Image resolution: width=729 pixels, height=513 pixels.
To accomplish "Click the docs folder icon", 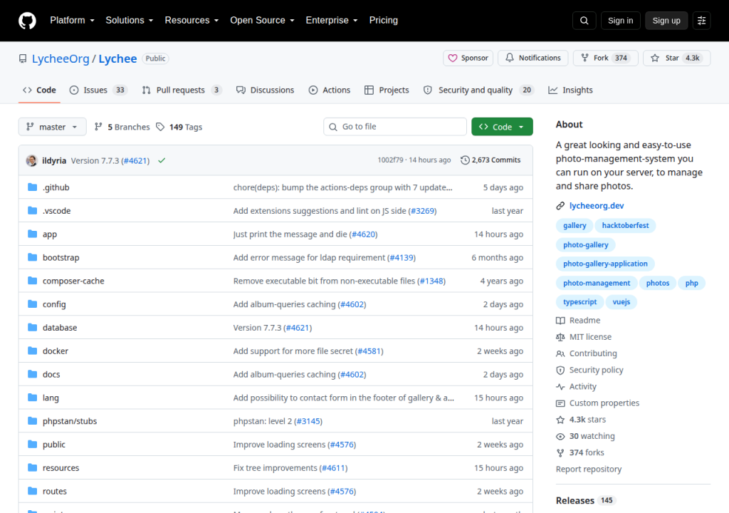I will point(32,374).
